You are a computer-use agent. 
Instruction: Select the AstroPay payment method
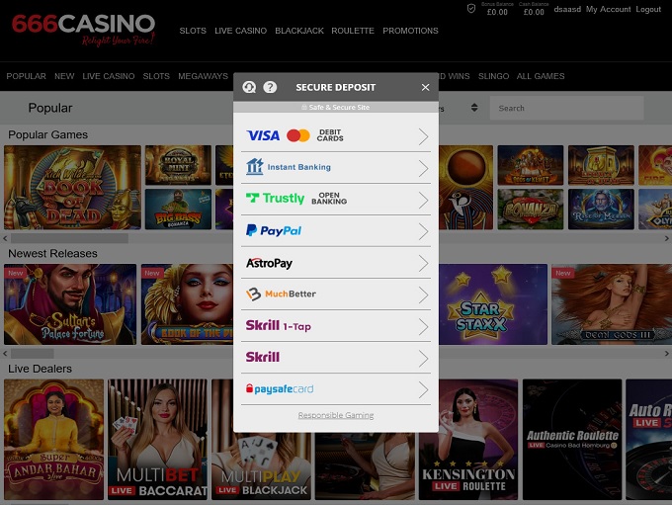pyautogui.click(x=335, y=263)
